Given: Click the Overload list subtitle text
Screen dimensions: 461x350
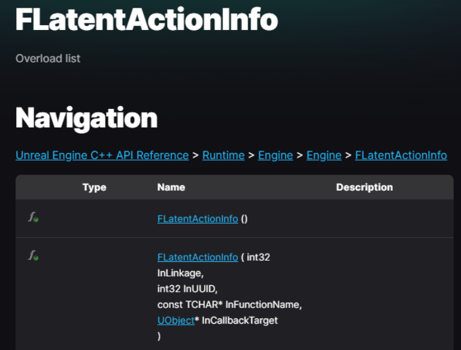Looking at the screenshot, I should coord(48,58).
